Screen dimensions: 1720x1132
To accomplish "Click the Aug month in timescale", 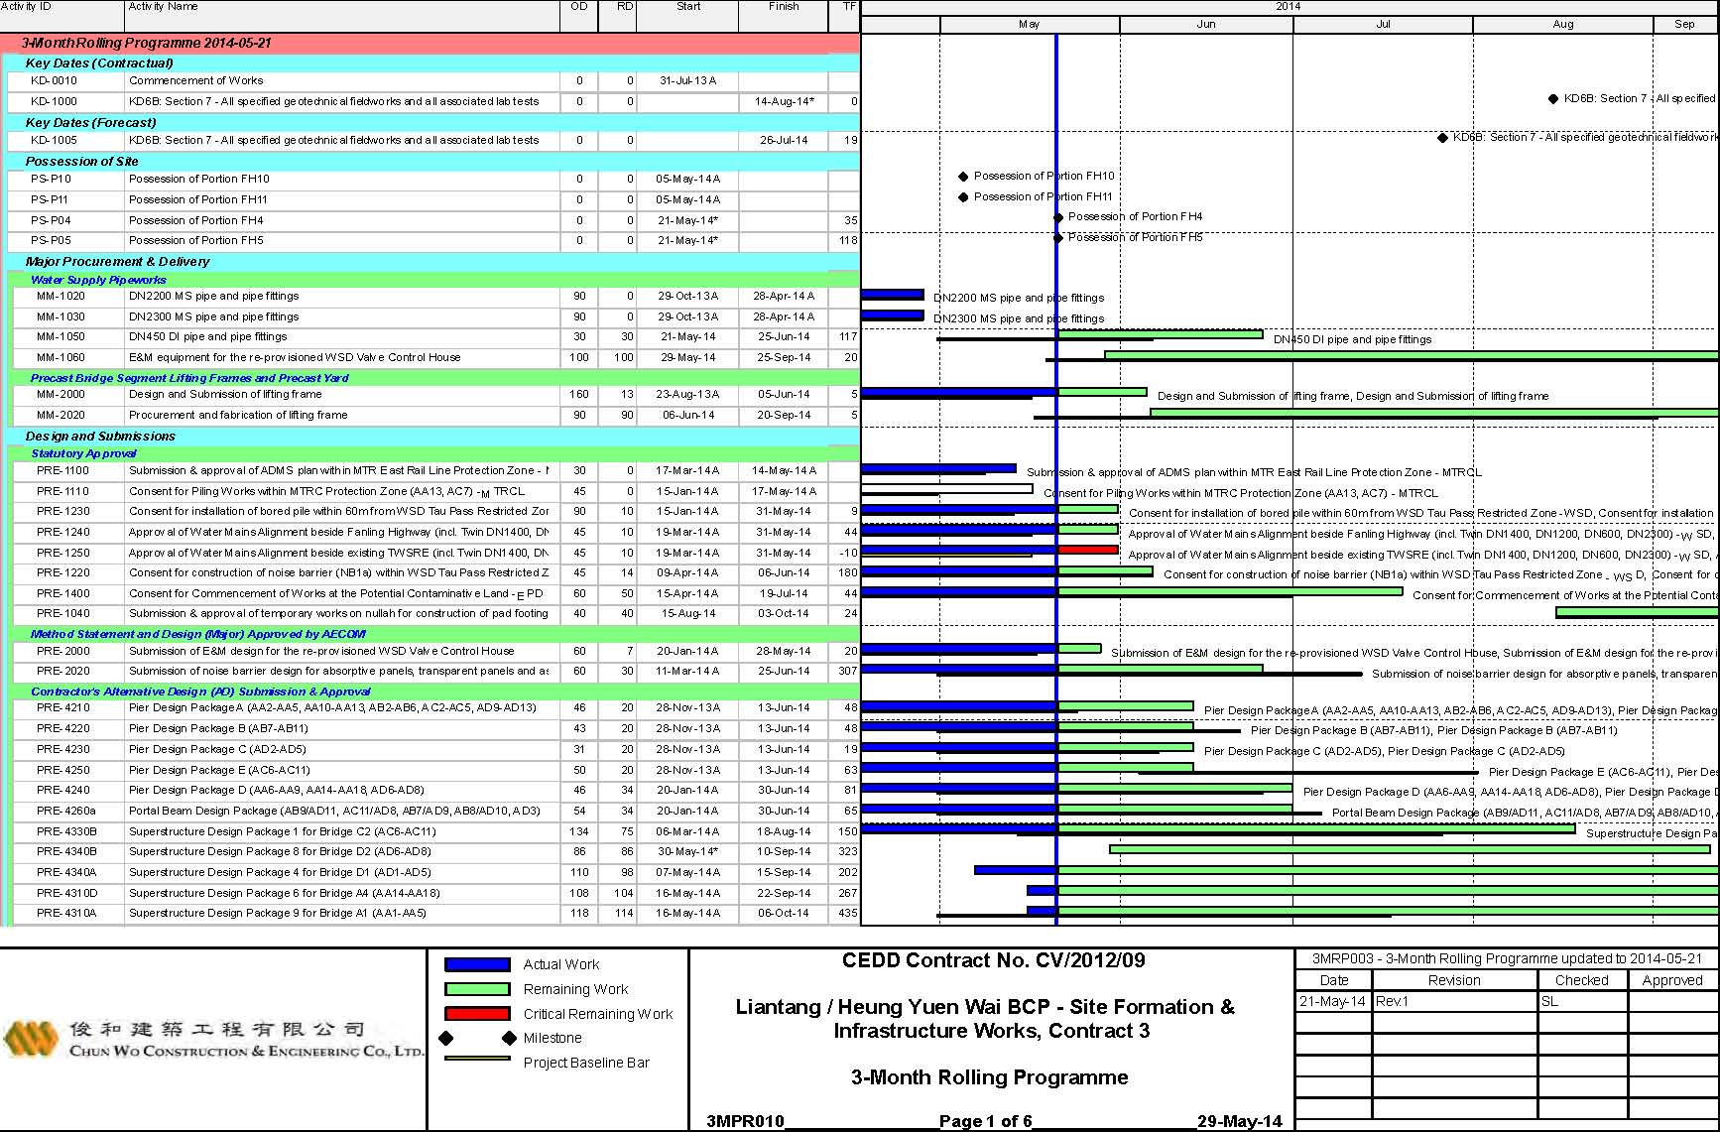I will coord(1563,24).
